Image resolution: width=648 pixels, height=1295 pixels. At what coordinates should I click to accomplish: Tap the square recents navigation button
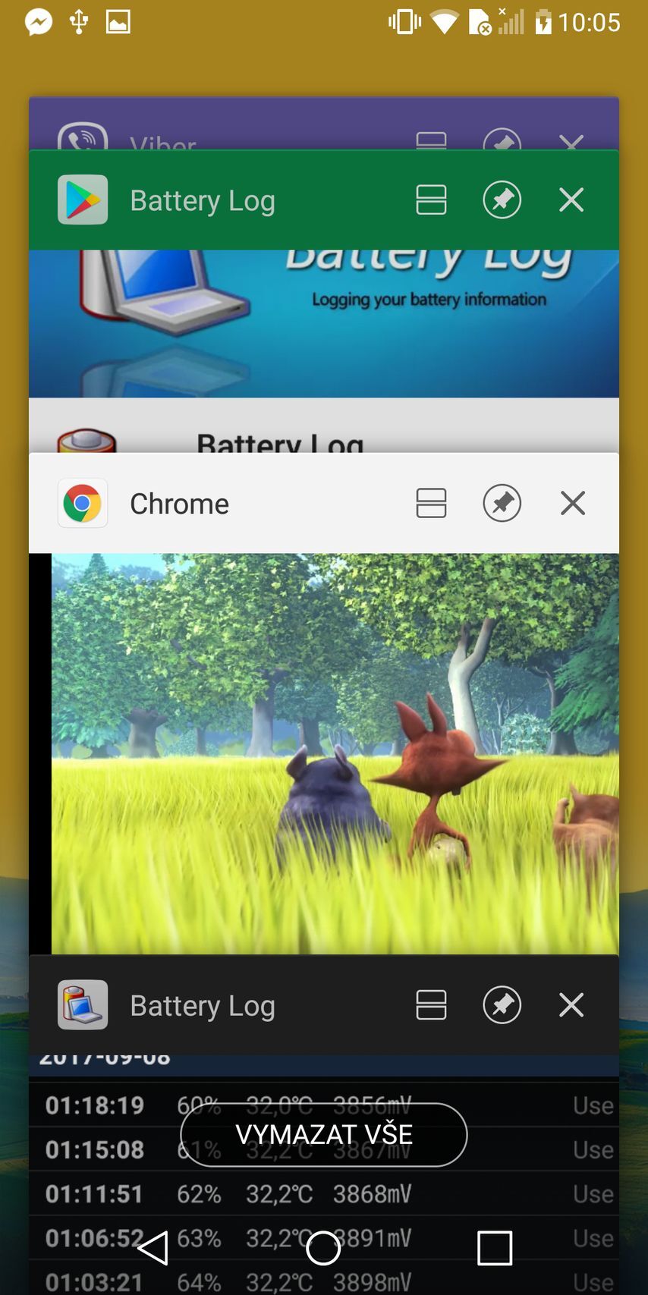pyautogui.click(x=494, y=1248)
